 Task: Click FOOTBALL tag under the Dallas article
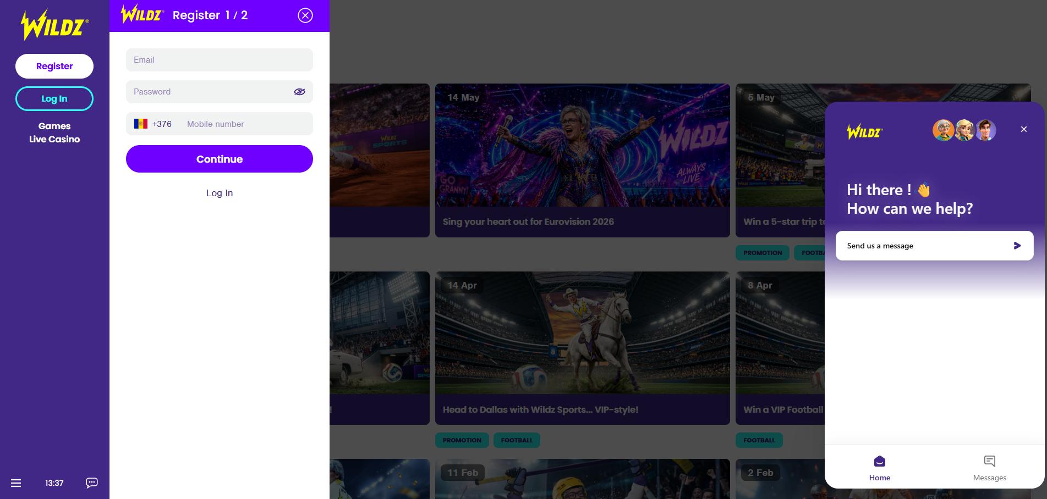[517, 440]
